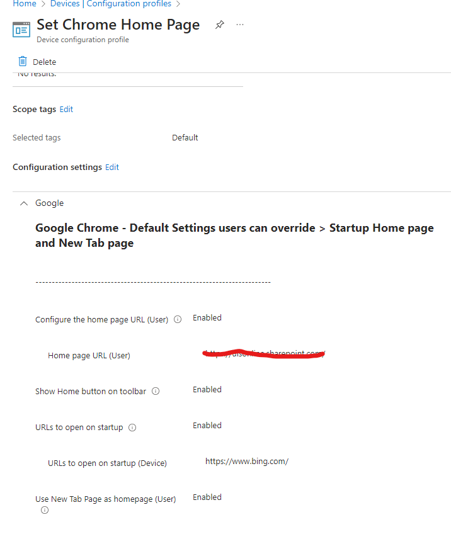The width and height of the screenshot is (451, 539).
Task: Click the Home breadcrumb link
Action: point(25,4)
